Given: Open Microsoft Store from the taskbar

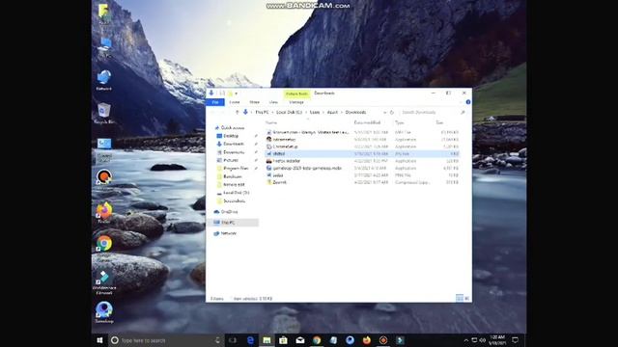Looking at the screenshot, I should point(283,340).
